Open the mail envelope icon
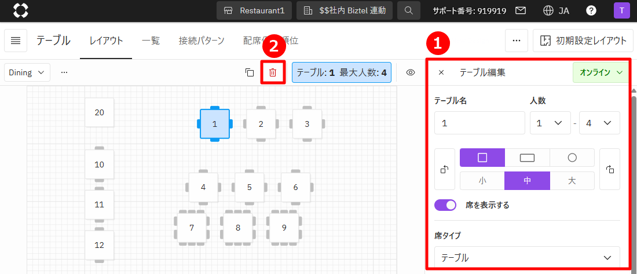The image size is (637, 274). coord(521,10)
